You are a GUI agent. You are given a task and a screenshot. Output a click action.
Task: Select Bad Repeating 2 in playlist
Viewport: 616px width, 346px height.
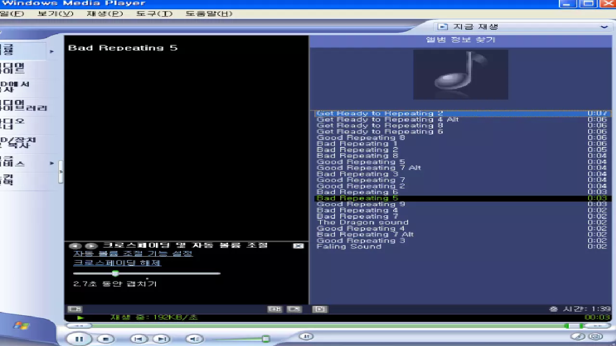tap(462, 150)
